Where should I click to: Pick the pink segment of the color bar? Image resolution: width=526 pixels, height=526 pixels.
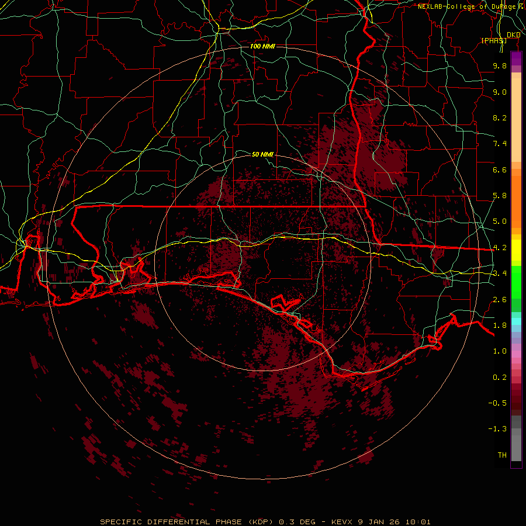tap(516, 354)
